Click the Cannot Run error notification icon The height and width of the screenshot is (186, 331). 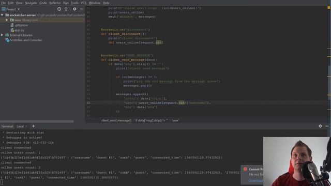[245, 169]
